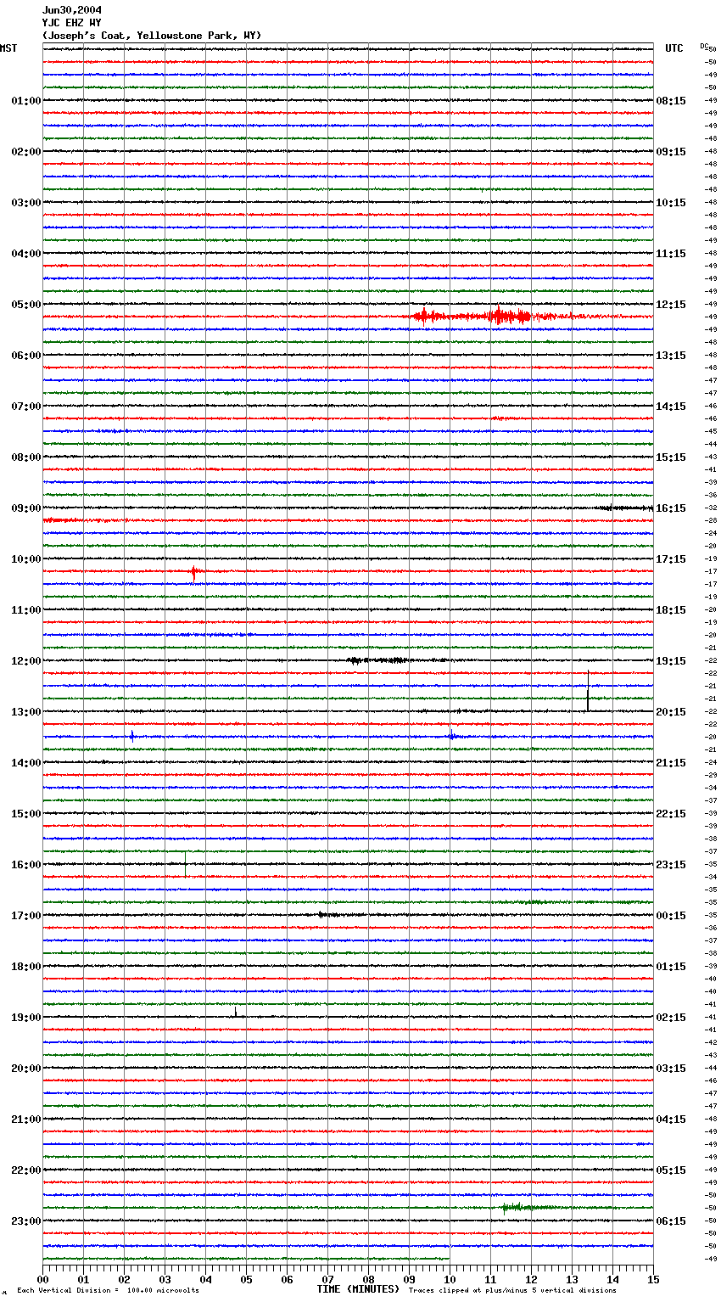Click the 10:00 MST time label
Viewport: 721px width, 1302px height.
coord(26,559)
